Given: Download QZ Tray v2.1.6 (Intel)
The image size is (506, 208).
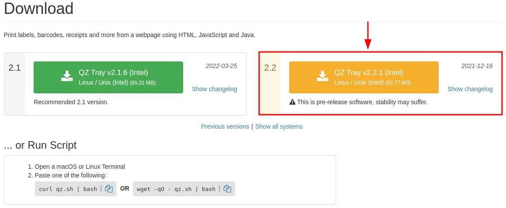Looking at the screenshot, I should click(108, 77).
